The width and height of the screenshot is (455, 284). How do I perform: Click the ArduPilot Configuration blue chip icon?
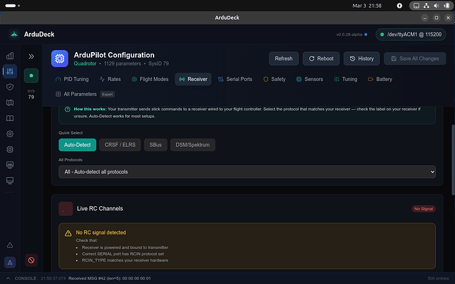pos(60,59)
